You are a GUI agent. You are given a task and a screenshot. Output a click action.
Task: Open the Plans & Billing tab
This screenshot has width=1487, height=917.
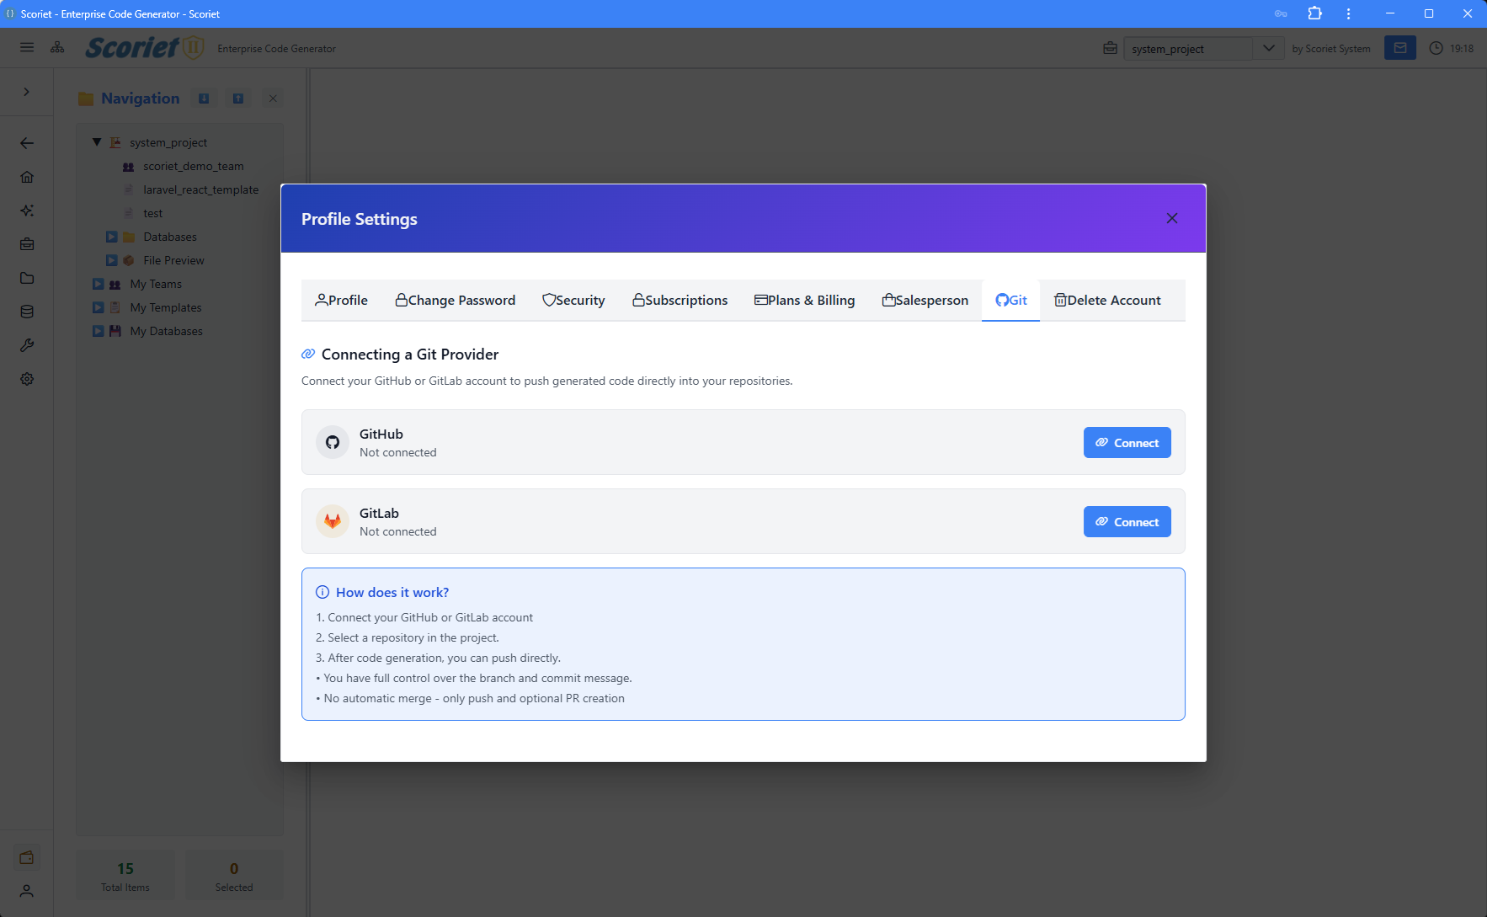tap(804, 301)
